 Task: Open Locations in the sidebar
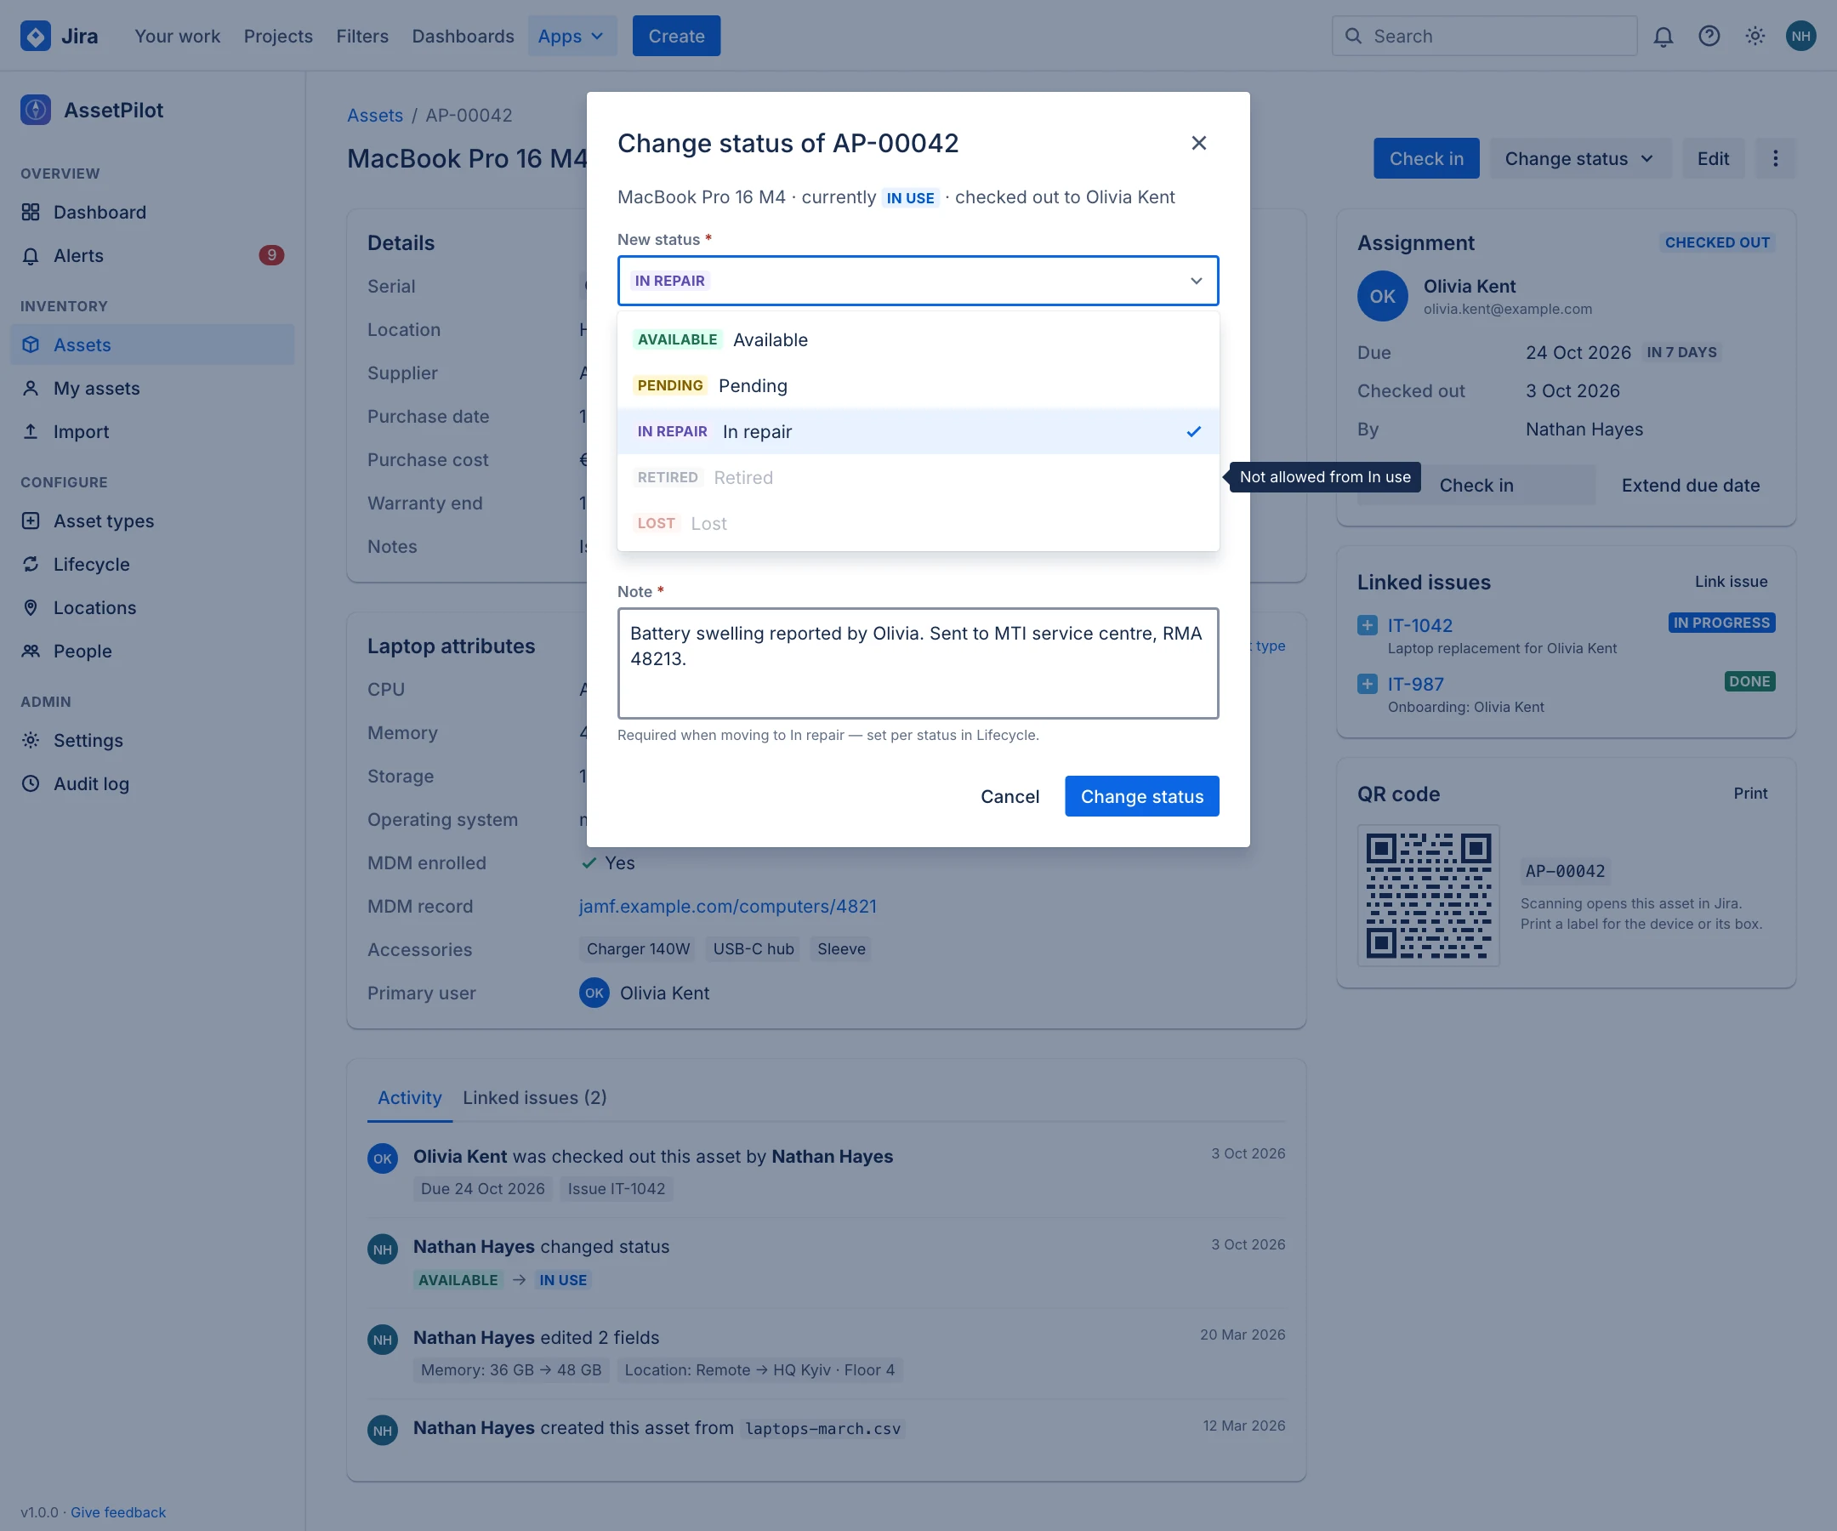pos(152,607)
